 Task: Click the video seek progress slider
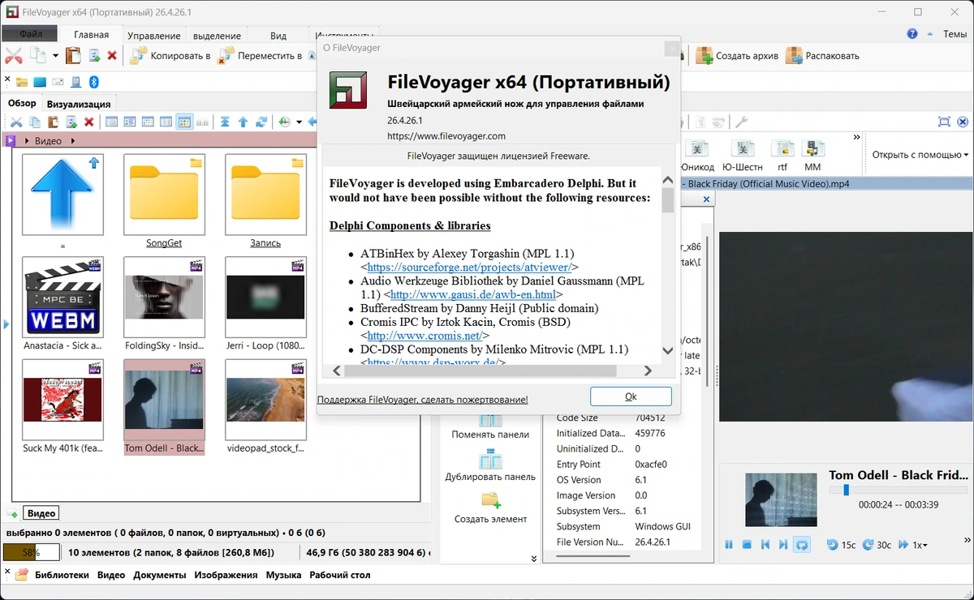(x=898, y=491)
